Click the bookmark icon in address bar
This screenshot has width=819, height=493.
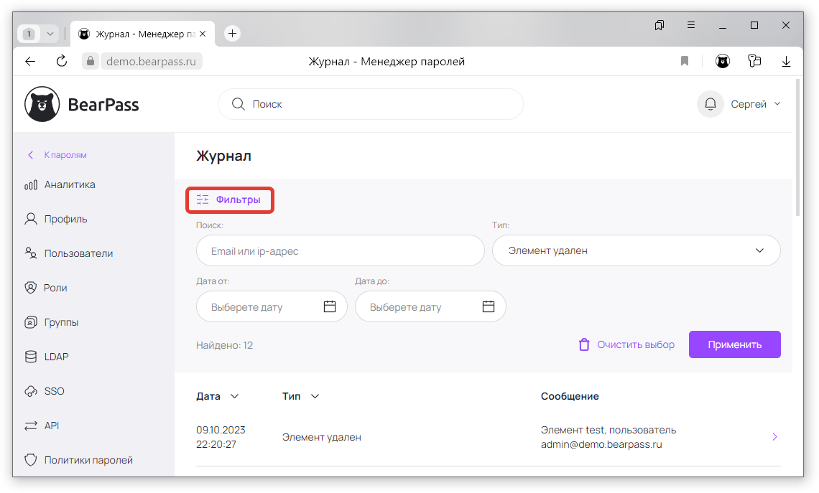point(685,62)
